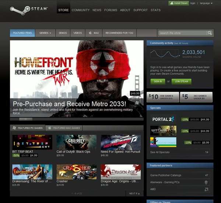
Task: Click the Install Steam button
Action: point(179,3)
